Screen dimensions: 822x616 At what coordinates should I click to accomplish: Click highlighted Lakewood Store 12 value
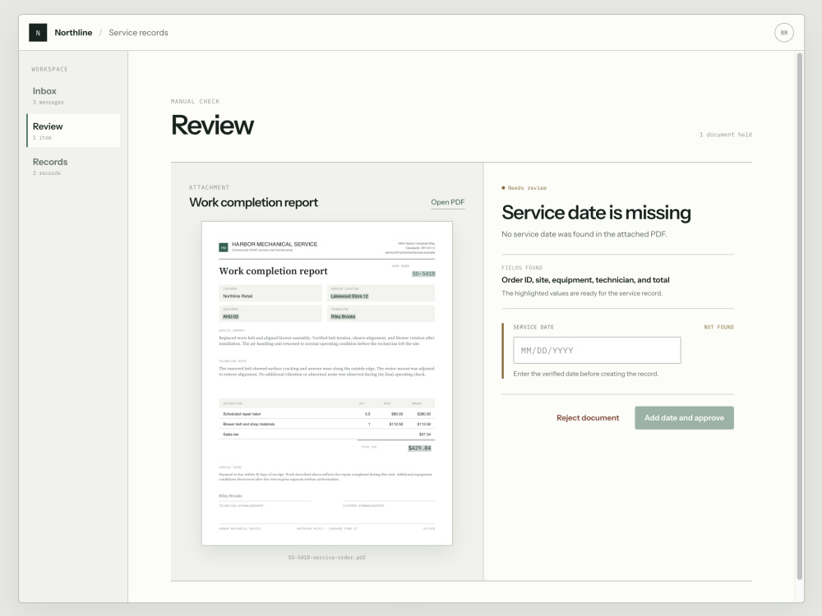pyautogui.click(x=349, y=297)
